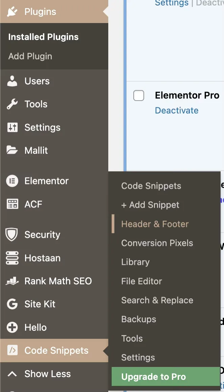
Task: Select the Elementor sidebar icon
Action: click(12, 181)
